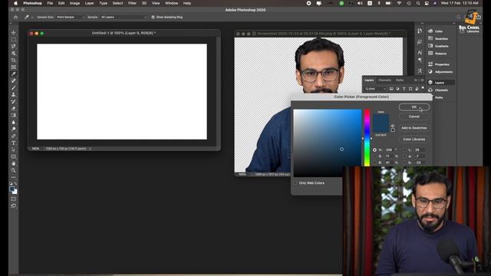
Task: Open the Swatches panel button
Action: (x=438, y=38)
